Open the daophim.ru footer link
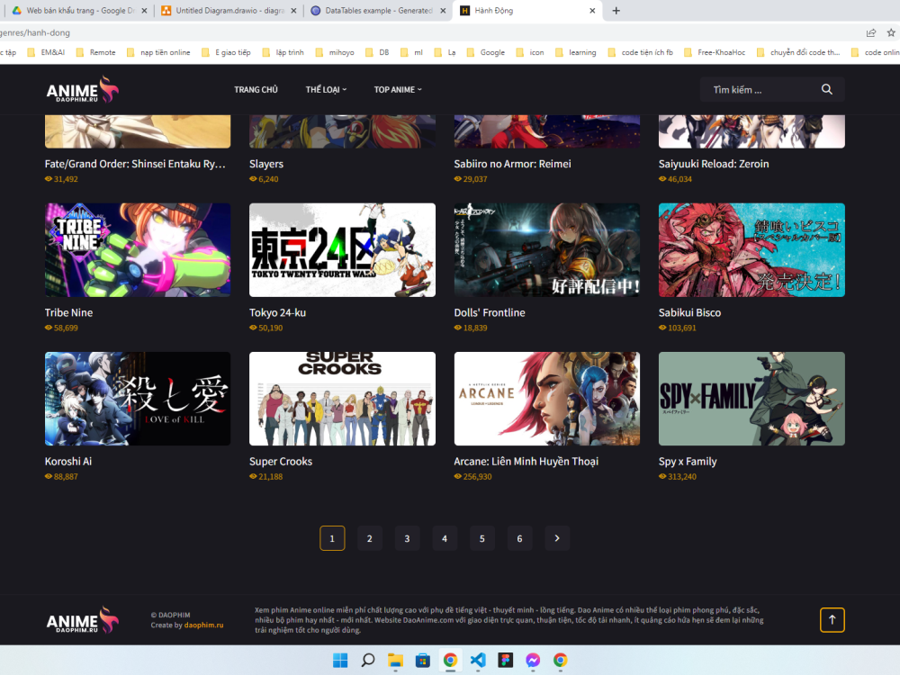 tap(203, 625)
